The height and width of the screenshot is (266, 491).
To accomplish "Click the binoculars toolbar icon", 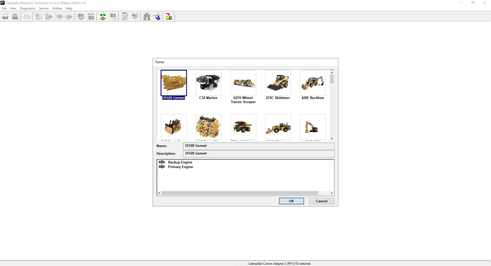I will pyautogui.click(x=147, y=17).
